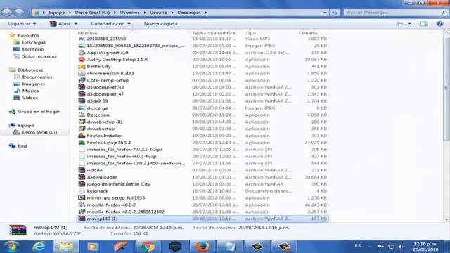Sort by the Nombre column header

click(x=87, y=33)
